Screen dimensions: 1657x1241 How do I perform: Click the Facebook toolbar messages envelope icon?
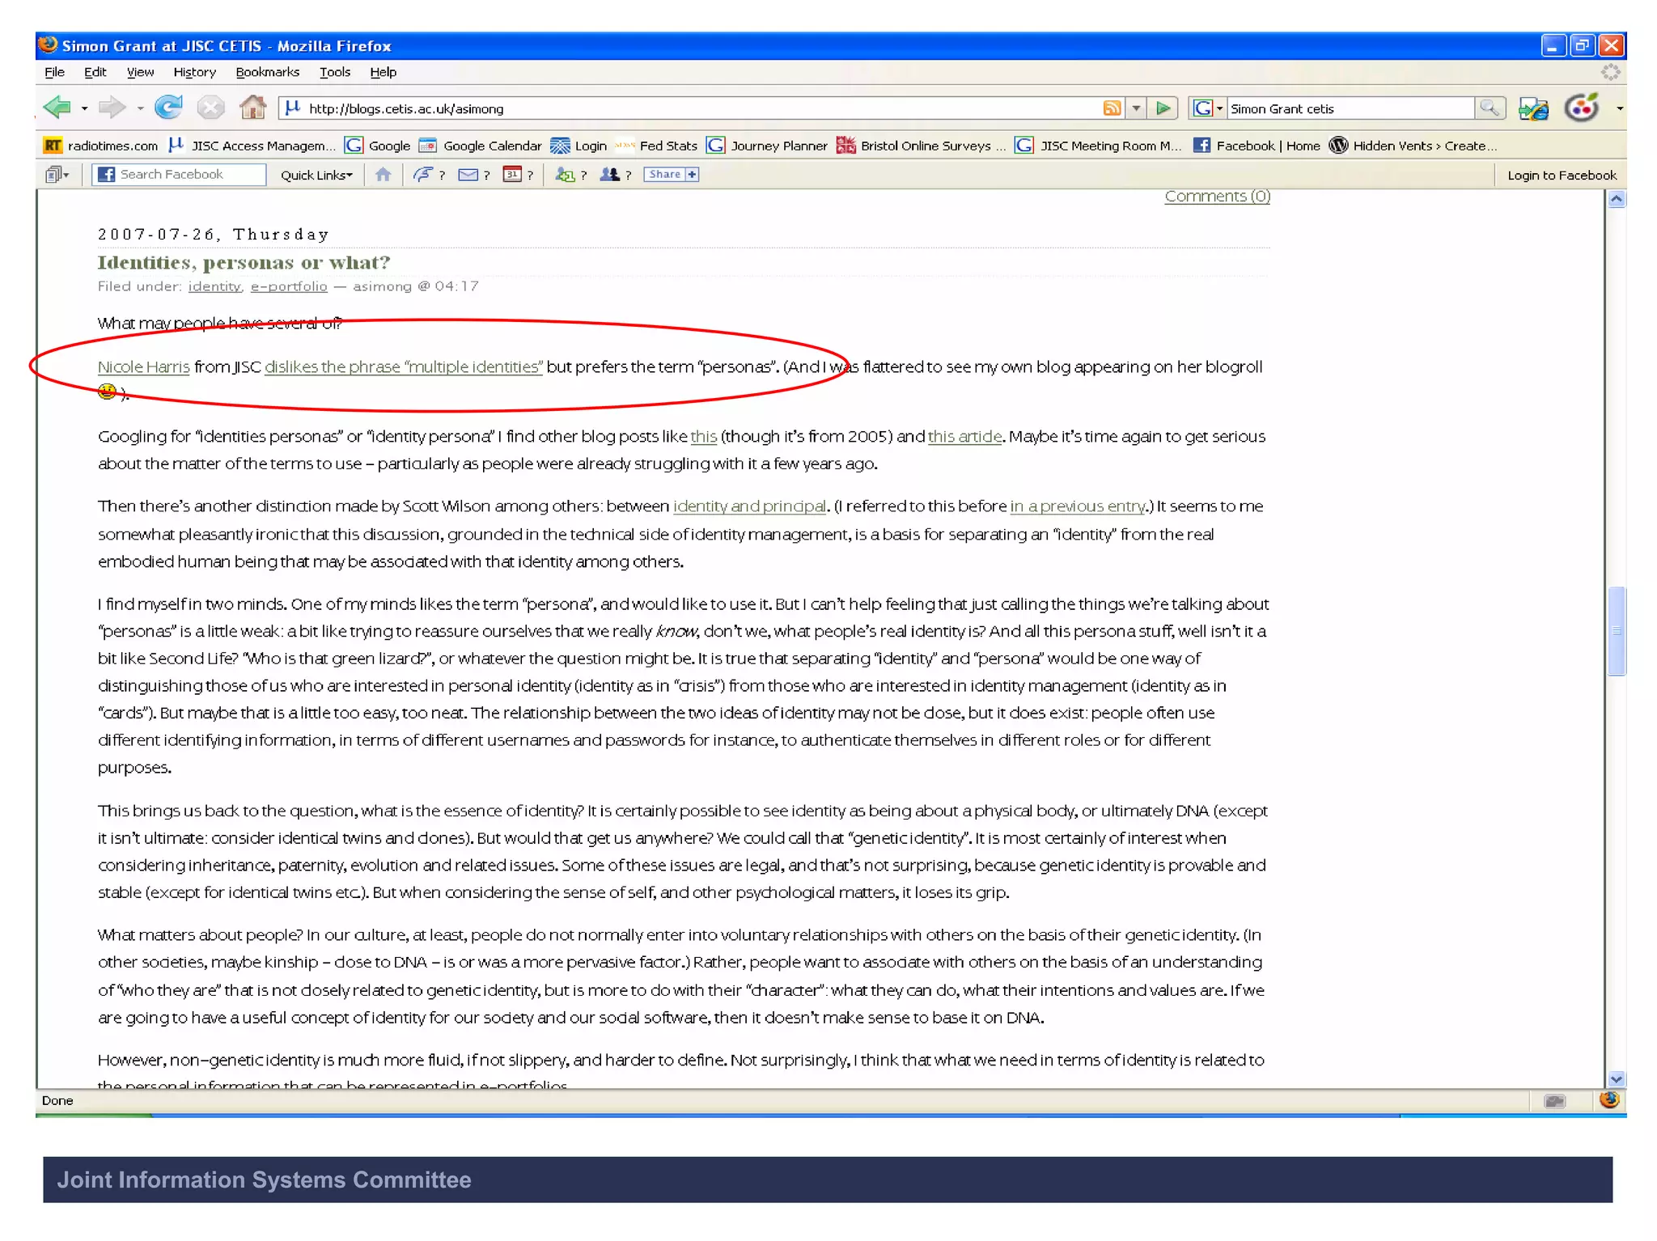tap(468, 175)
